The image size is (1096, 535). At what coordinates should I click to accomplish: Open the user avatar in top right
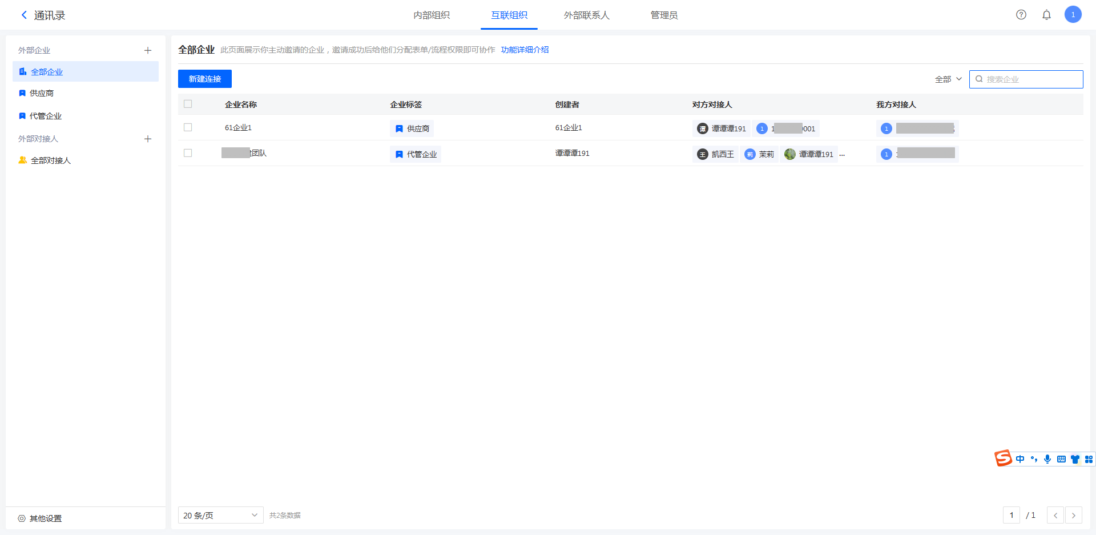[1073, 15]
